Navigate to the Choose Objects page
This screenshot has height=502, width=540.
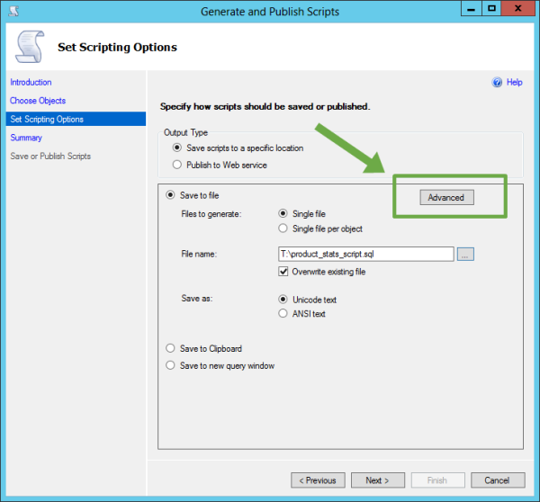pyautogui.click(x=38, y=101)
